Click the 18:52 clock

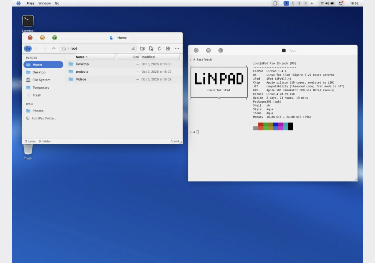pyautogui.click(x=354, y=3)
